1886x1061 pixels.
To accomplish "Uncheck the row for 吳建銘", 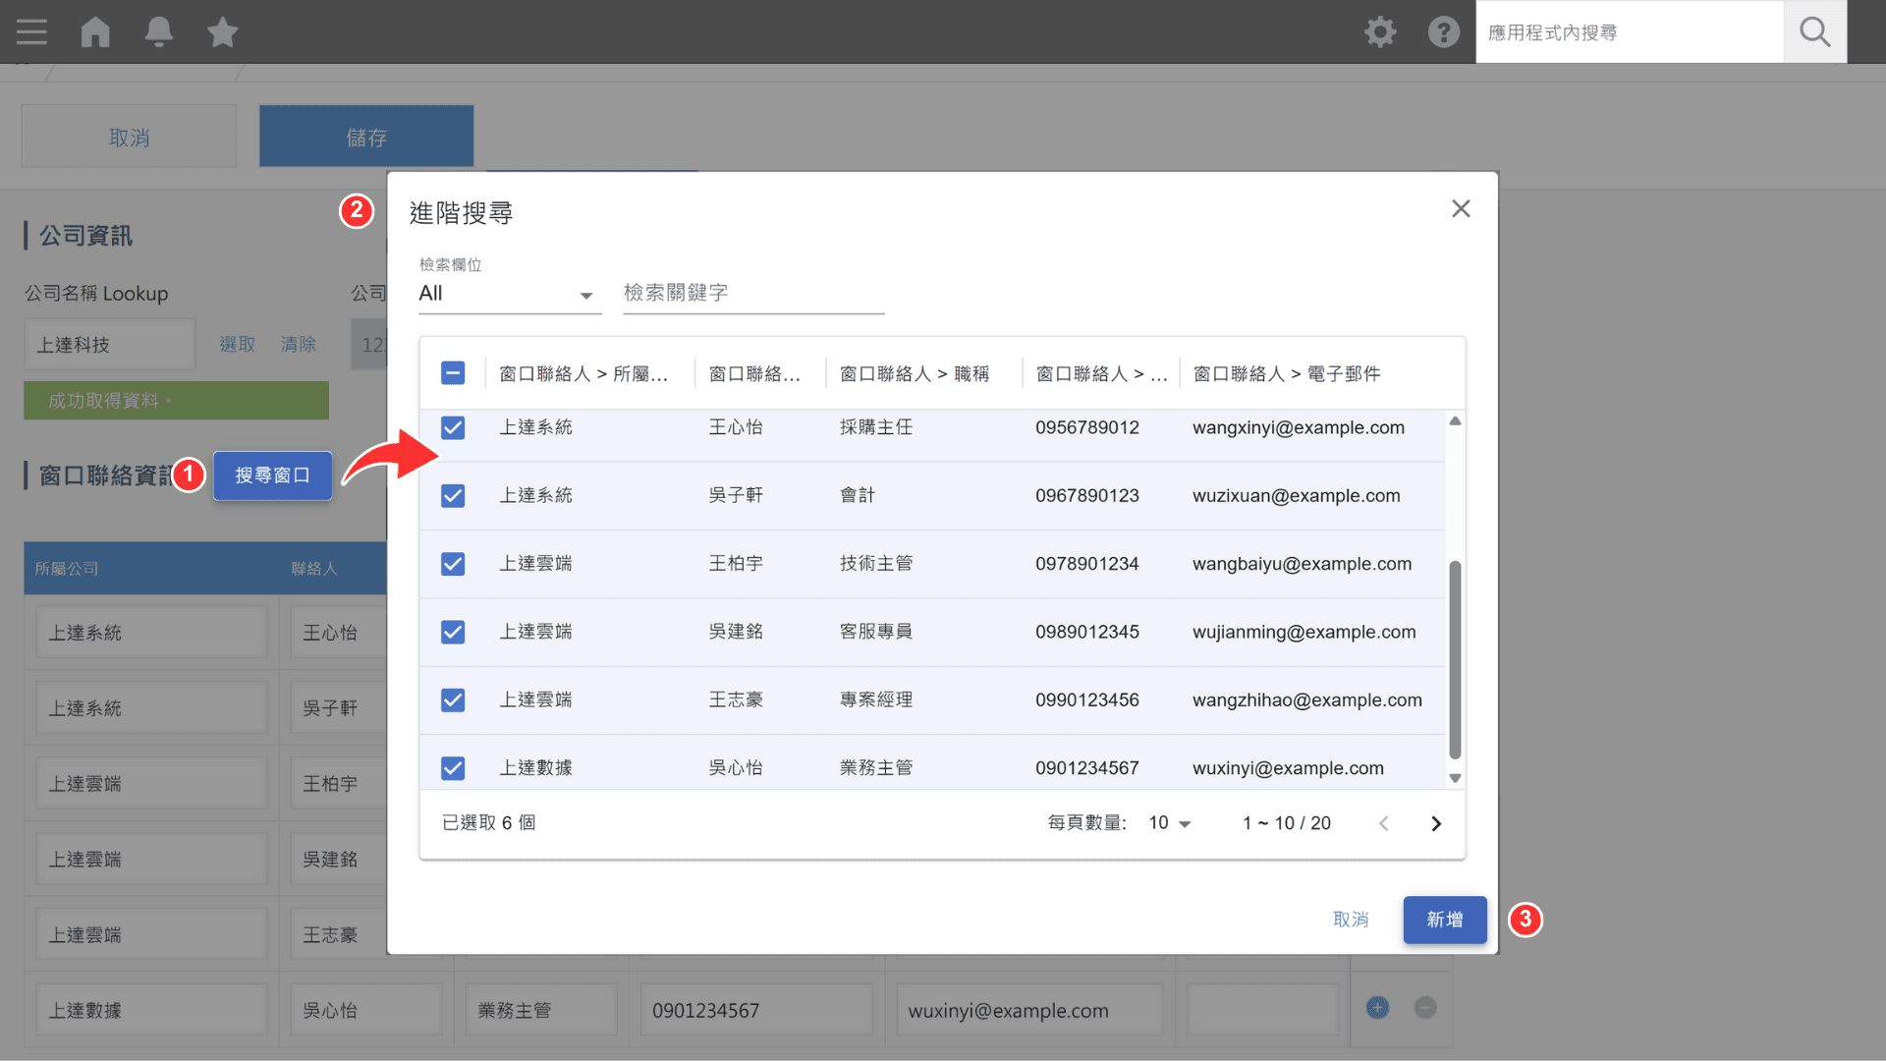I will (x=453, y=632).
